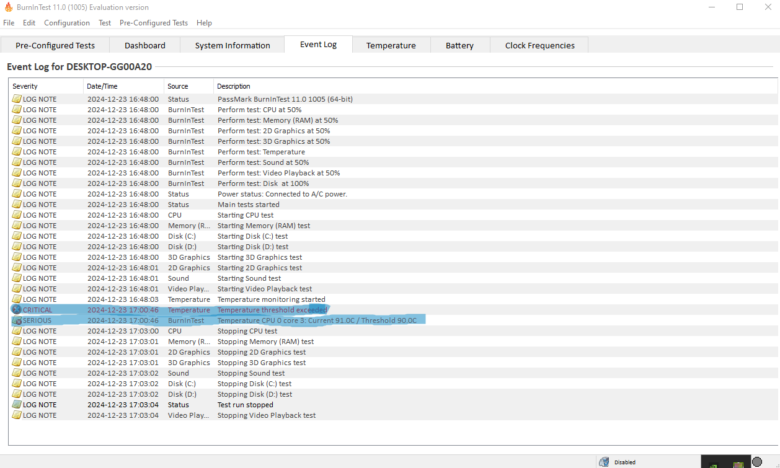Click the note icon for 2D Graphics at 50% row
Screen dimensions: 780x468
pyautogui.click(x=17, y=131)
